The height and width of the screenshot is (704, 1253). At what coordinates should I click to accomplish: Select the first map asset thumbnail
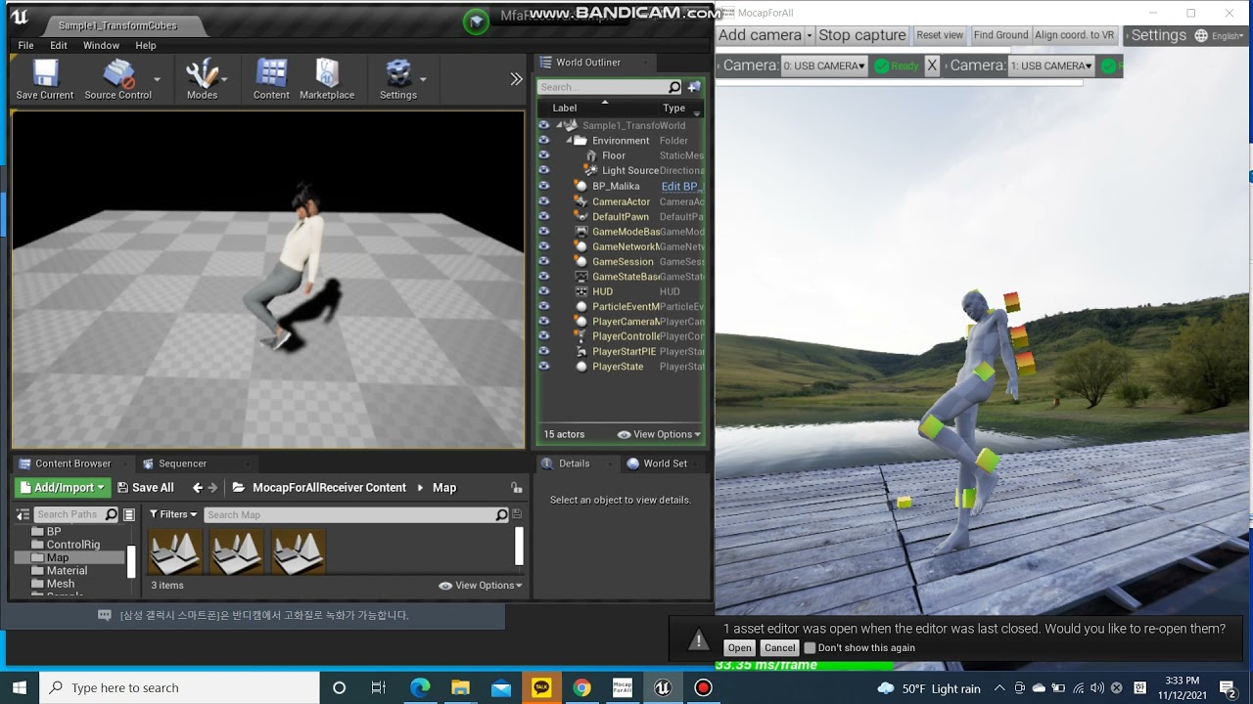click(175, 552)
